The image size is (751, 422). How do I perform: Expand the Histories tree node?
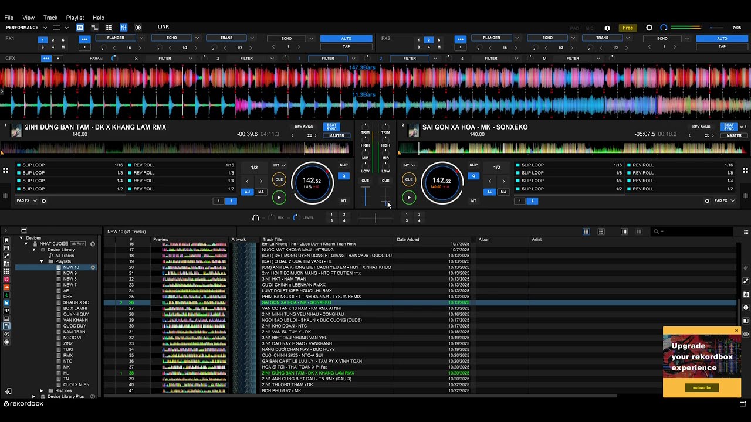(42, 390)
